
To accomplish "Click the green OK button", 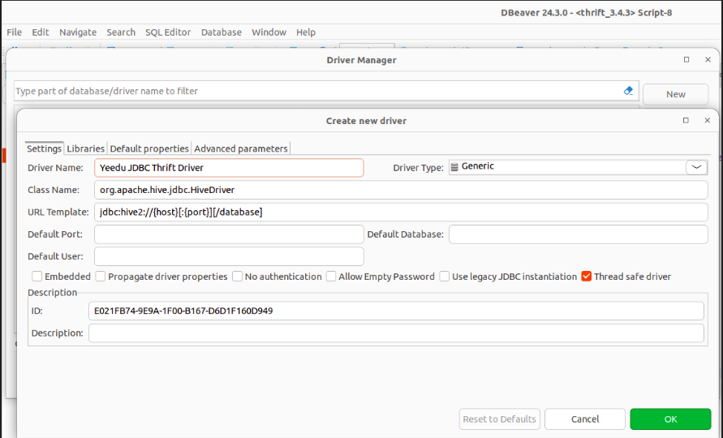I will [x=670, y=419].
